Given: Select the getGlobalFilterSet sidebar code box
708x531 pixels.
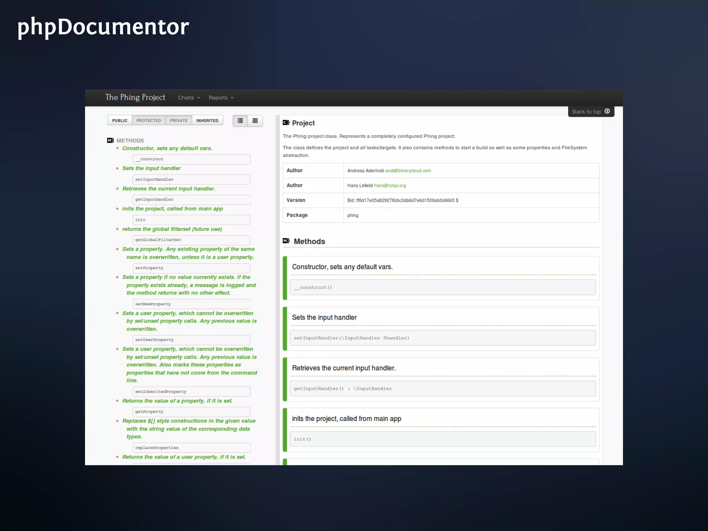Looking at the screenshot, I should coord(192,240).
